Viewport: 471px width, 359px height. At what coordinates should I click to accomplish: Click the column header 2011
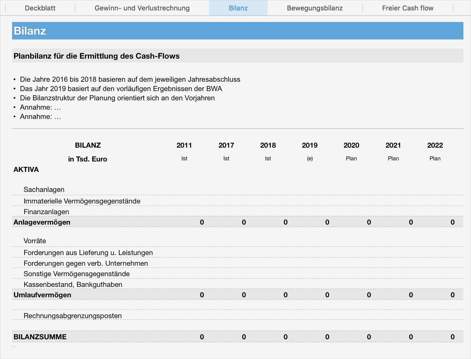pyautogui.click(x=184, y=145)
